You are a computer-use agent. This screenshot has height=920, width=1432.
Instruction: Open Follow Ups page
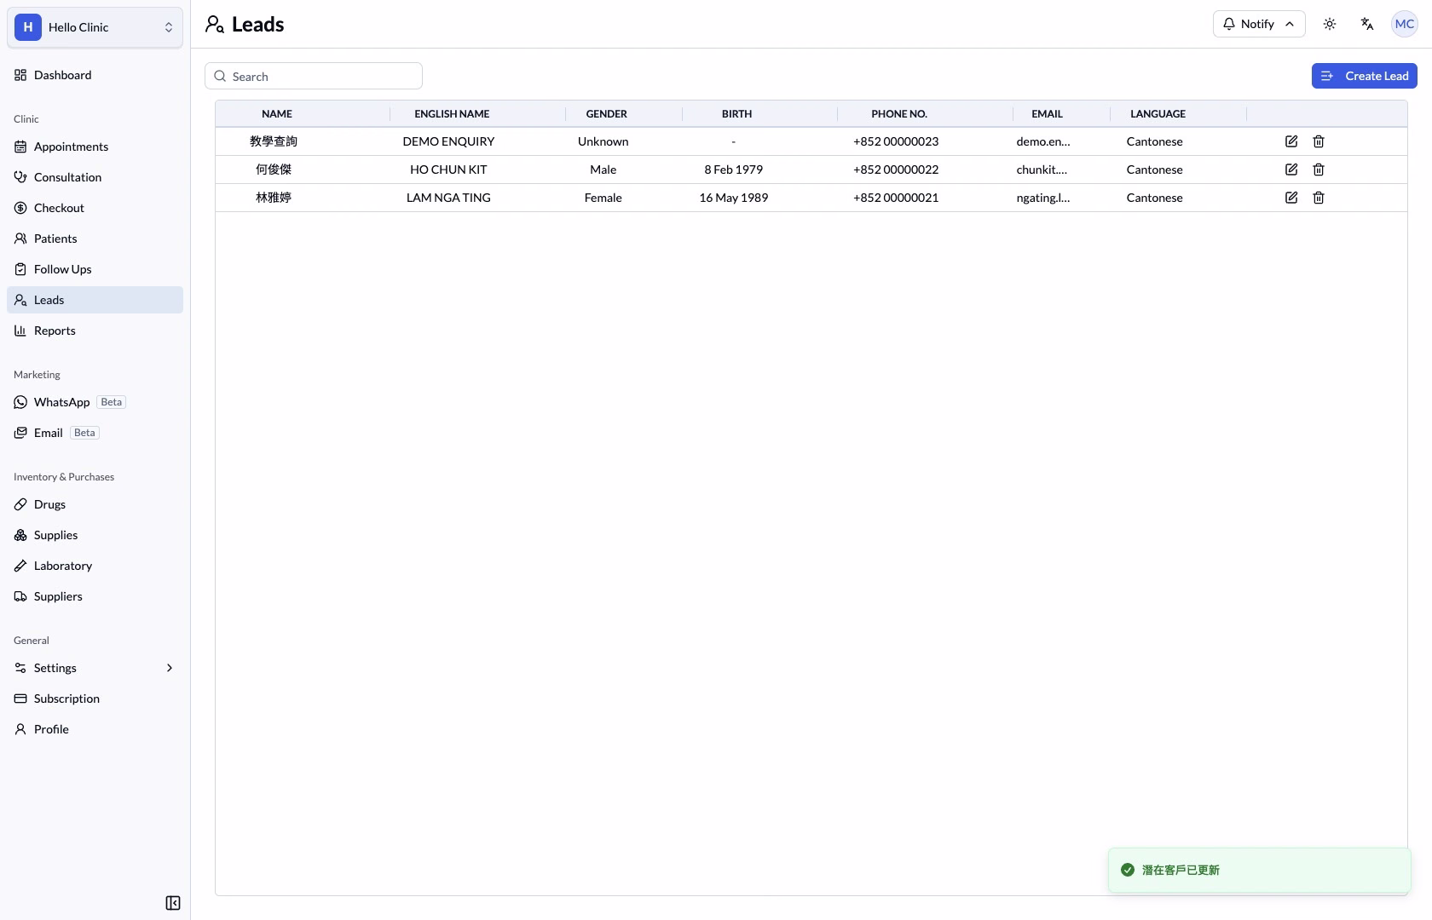tap(95, 269)
